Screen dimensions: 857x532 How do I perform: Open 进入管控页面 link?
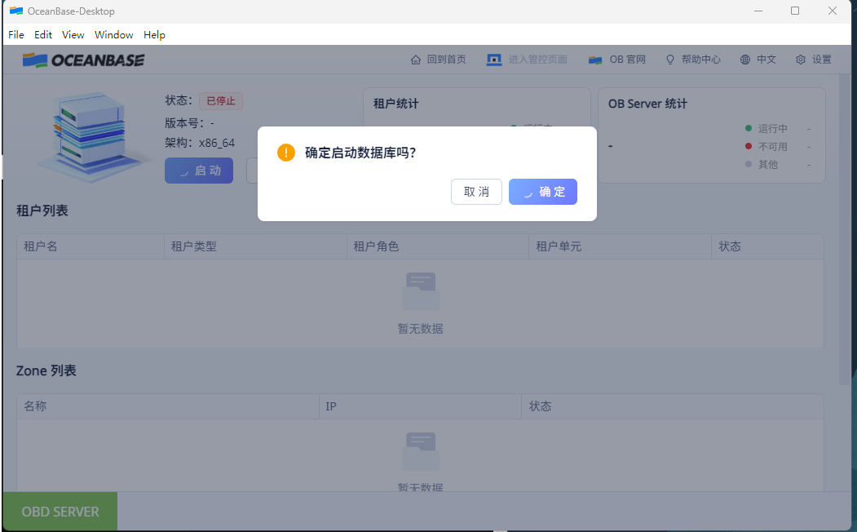(x=538, y=60)
